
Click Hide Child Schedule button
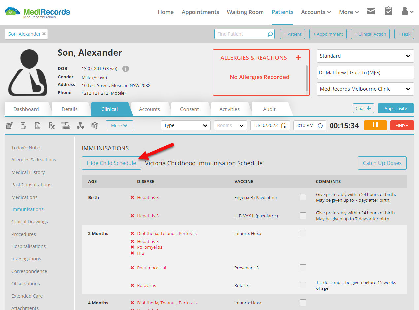pos(111,163)
